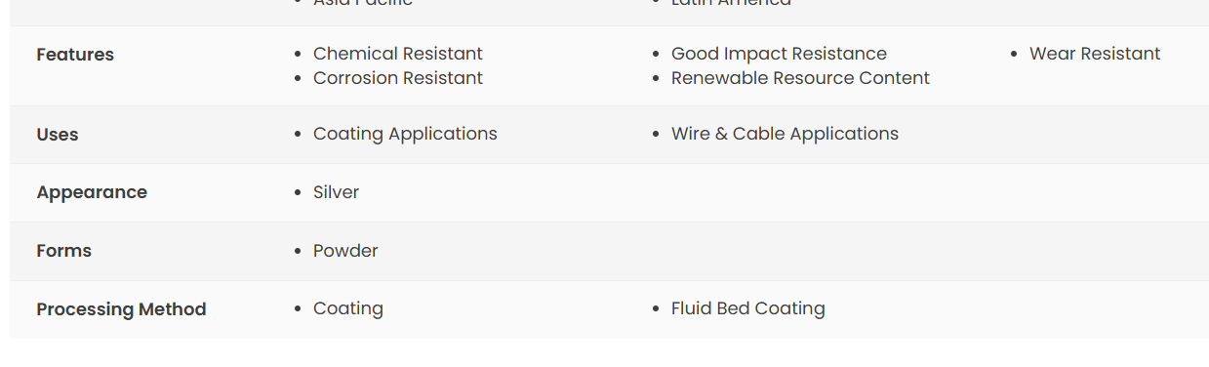Click Wire & Cable Applications entry
Screen dimensions: 1209x367
point(785,134)
